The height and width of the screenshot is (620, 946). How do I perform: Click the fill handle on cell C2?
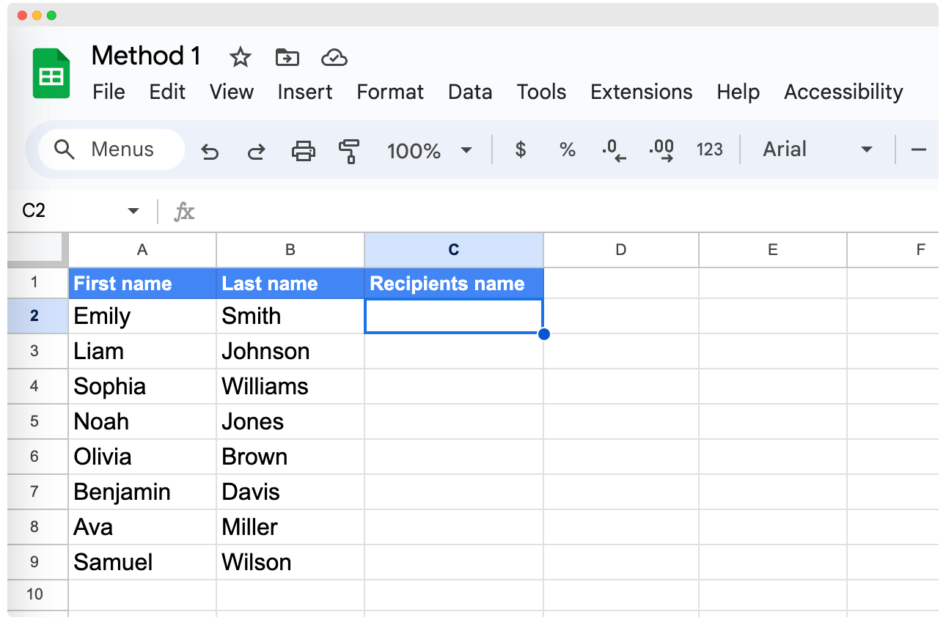tap(543, 334)
